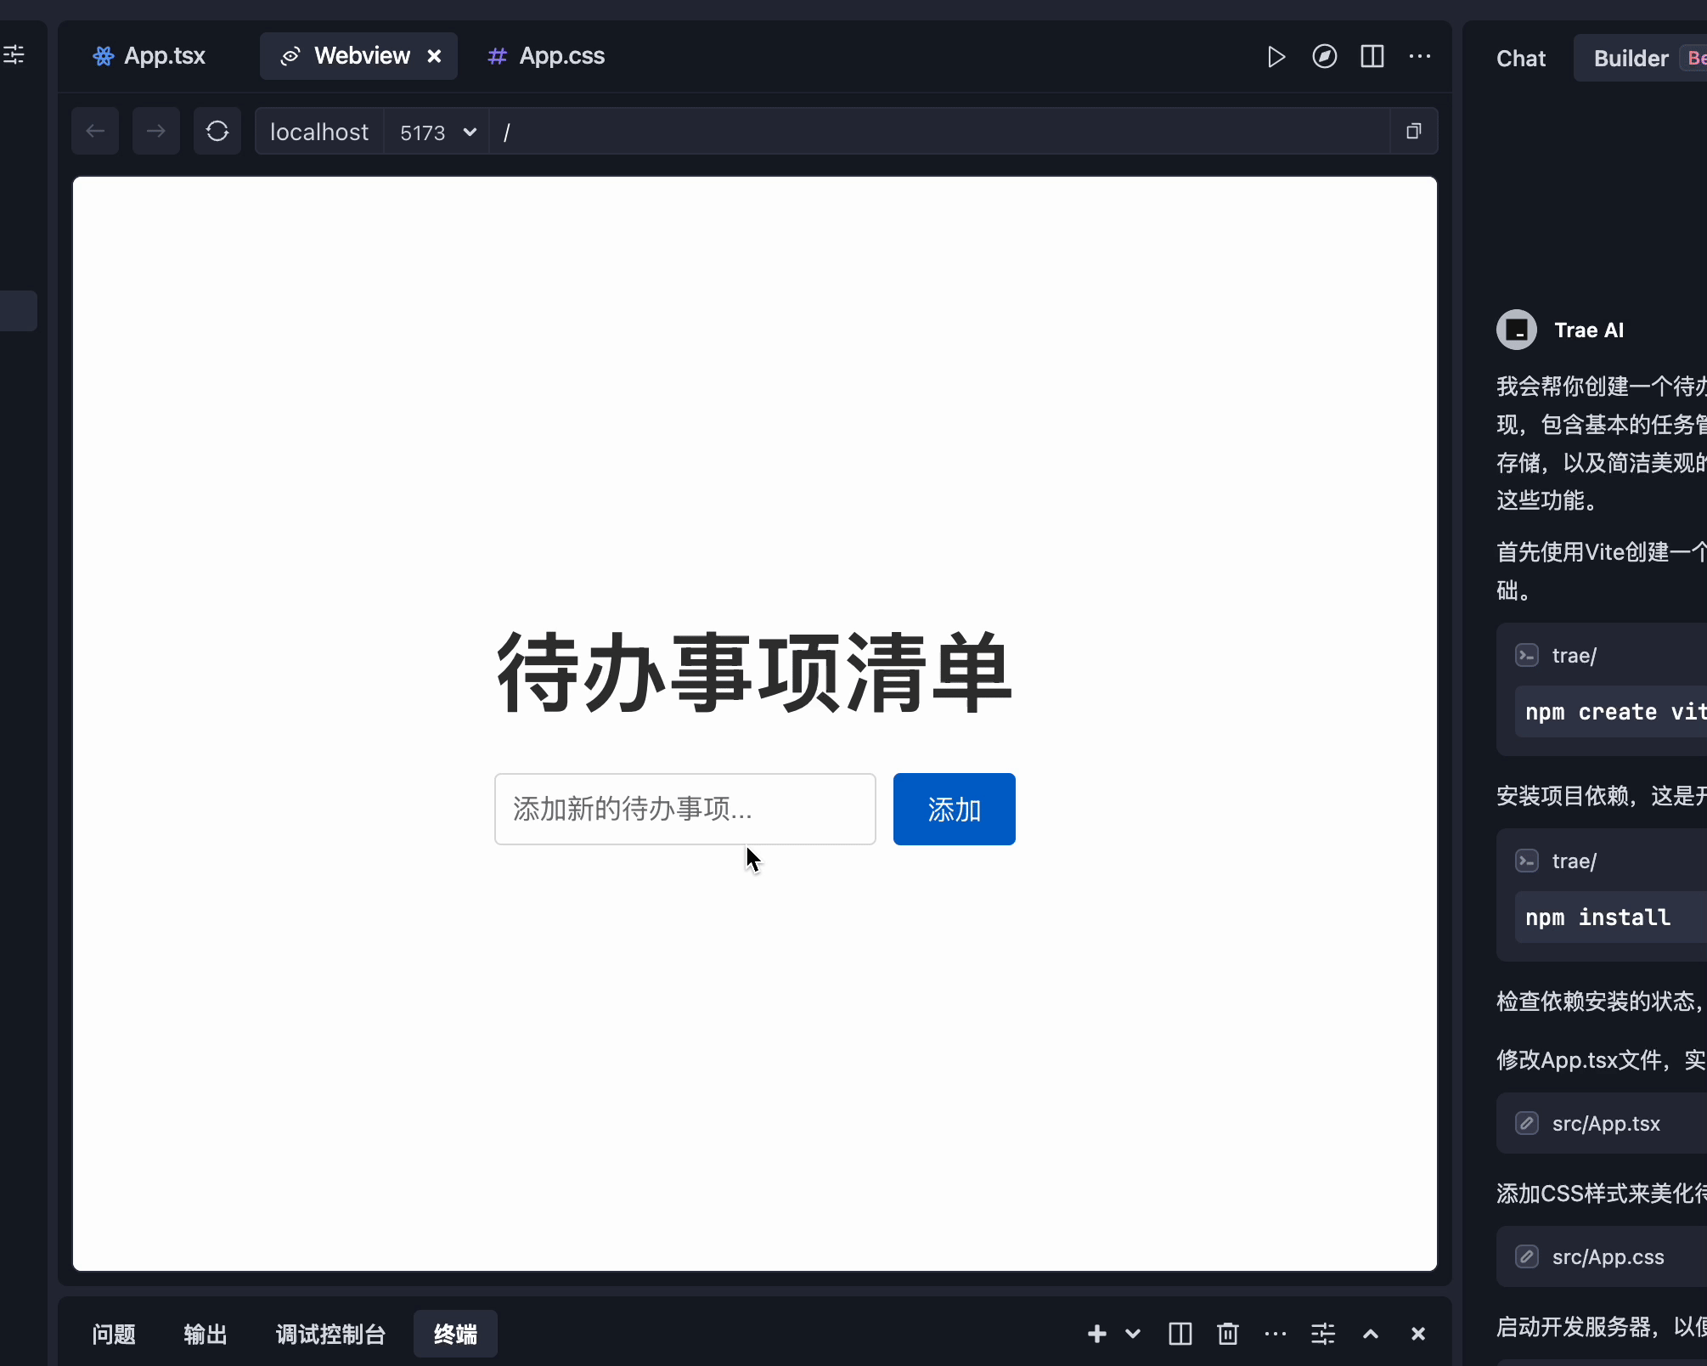Toggle maximize the terminal panel

click(1370, 1334)
